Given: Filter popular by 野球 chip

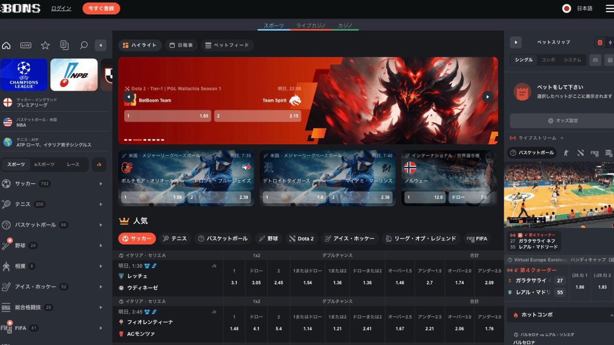Looking at the screenshot, I should click(x=269, y=239).
